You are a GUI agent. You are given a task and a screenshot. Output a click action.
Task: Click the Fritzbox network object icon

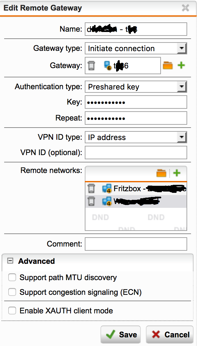point(107,189)
